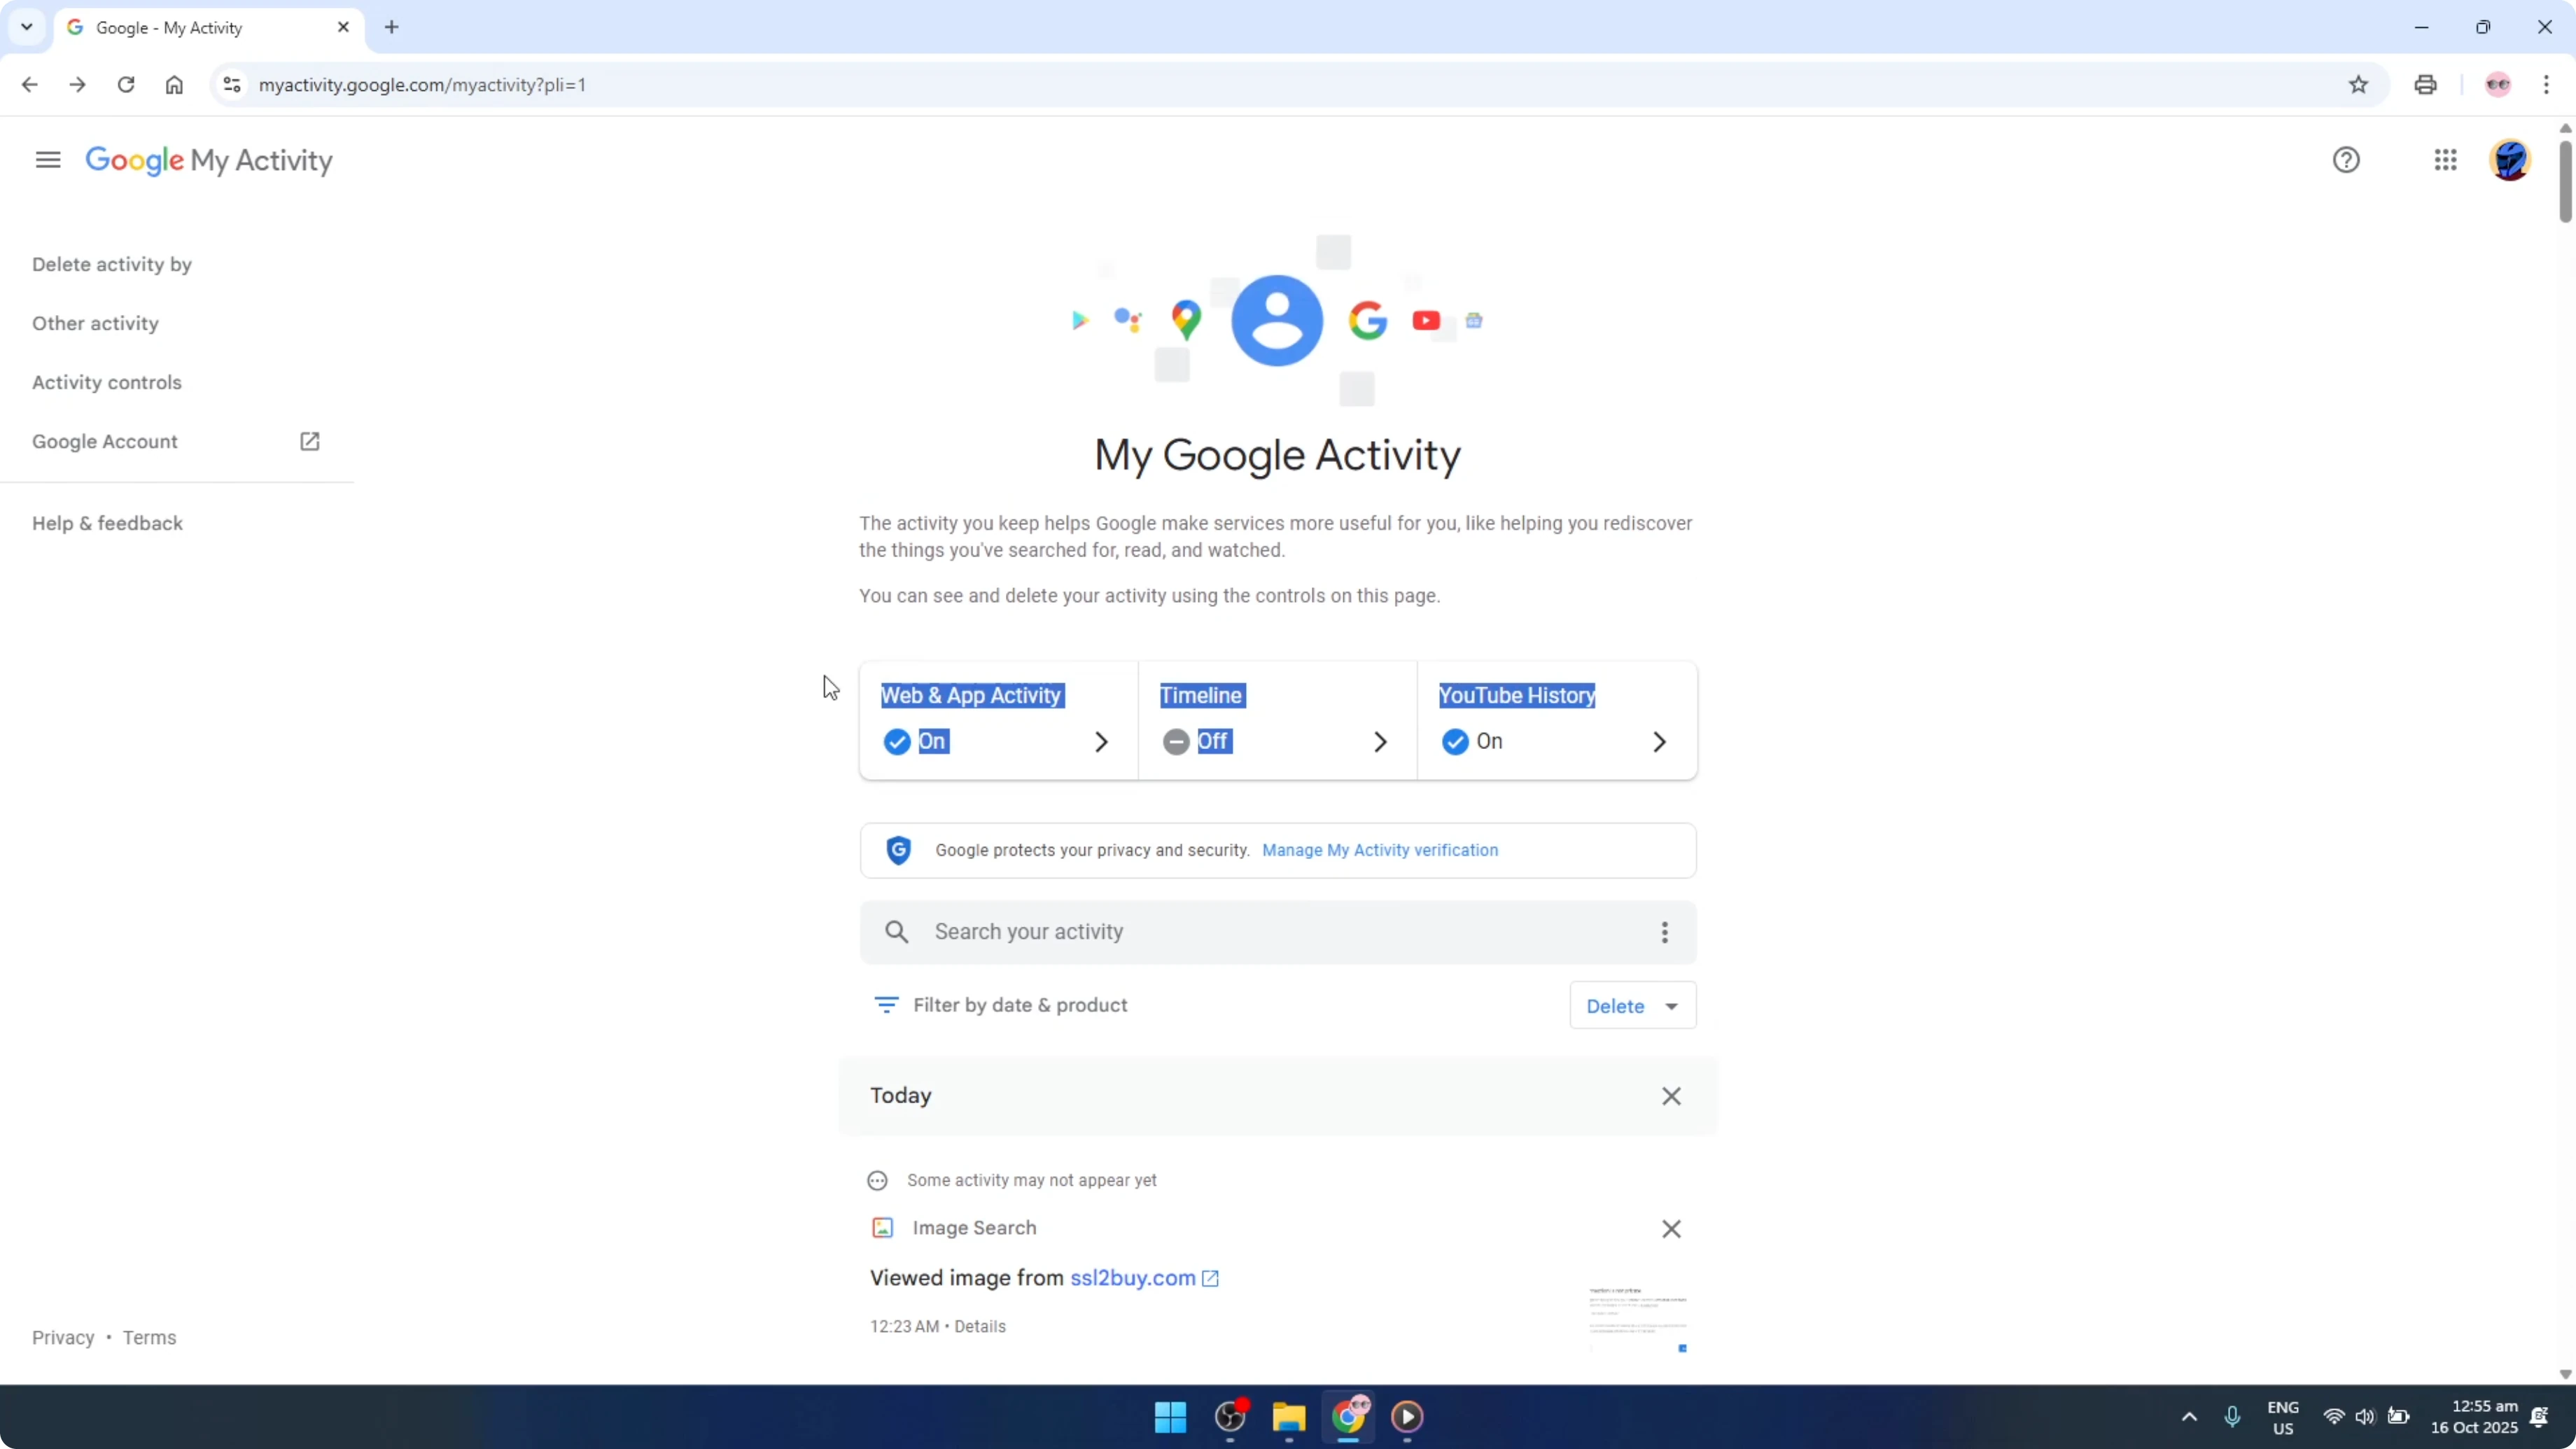The width and height of the screenshot is (2576, 1449).
Task: Select Activity controls in the sidebar
Action: 107,381
